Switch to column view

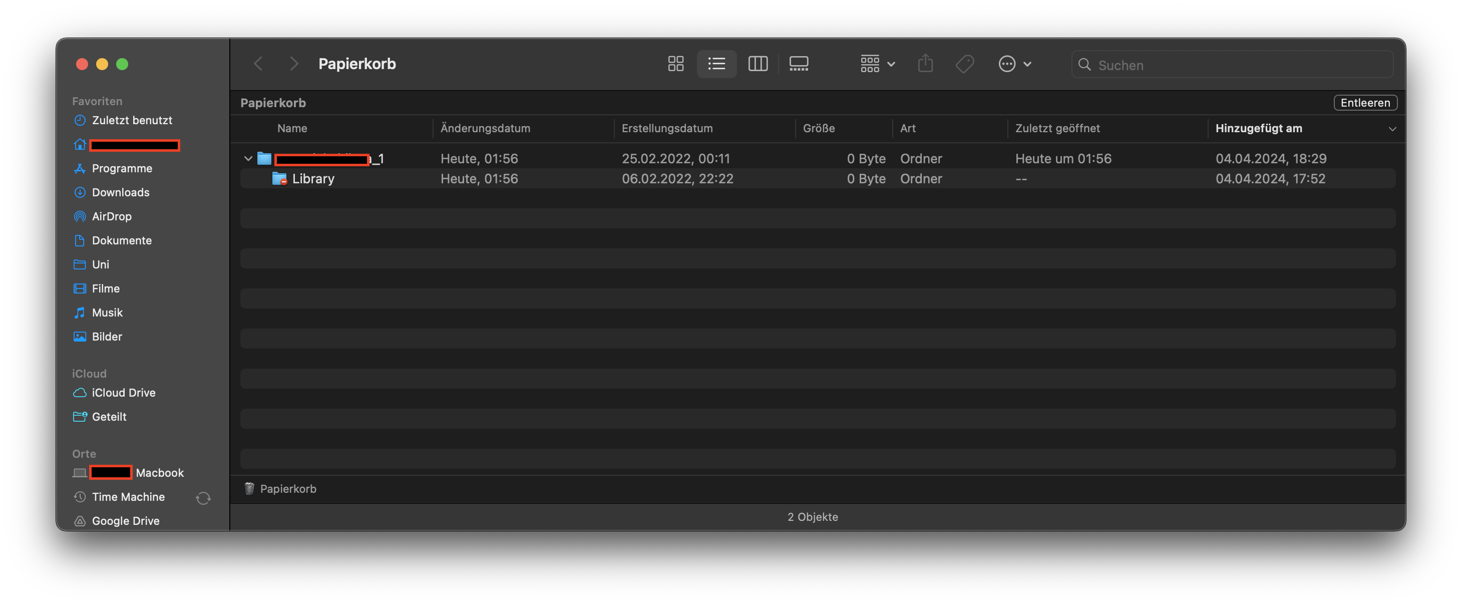tap(758, 64)
